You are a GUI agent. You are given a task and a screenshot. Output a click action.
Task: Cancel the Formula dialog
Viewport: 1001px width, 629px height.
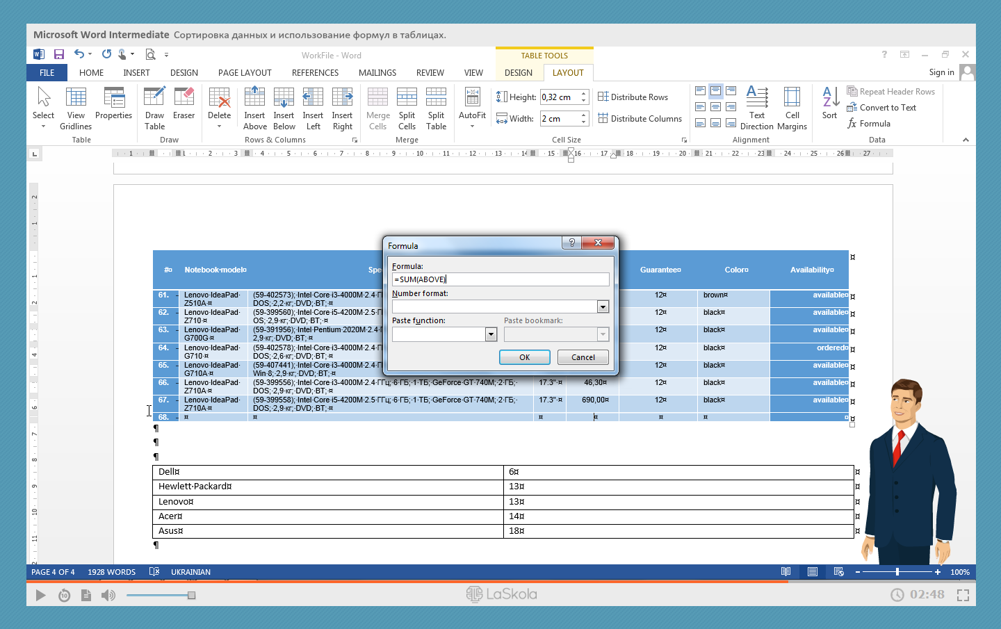click(x=583, y=357)
